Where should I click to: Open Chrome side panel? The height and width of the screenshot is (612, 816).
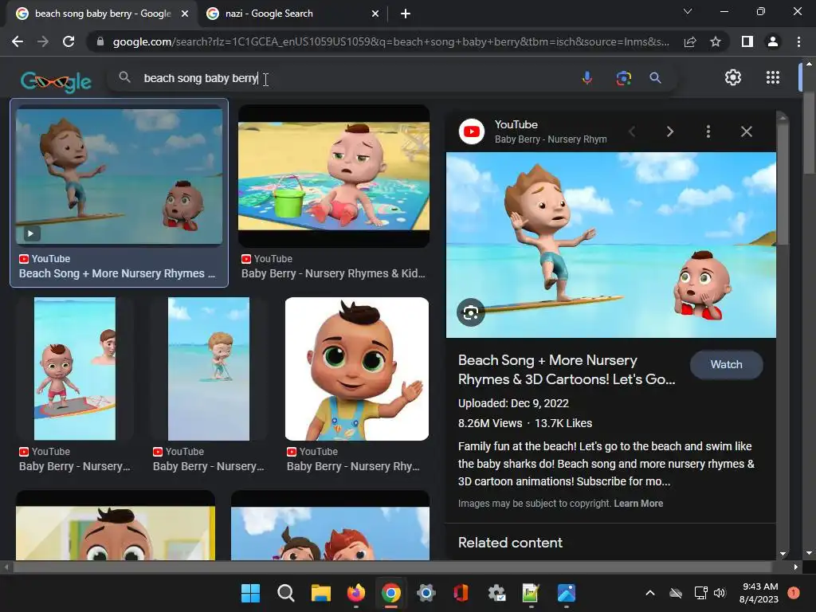(747, 41)
